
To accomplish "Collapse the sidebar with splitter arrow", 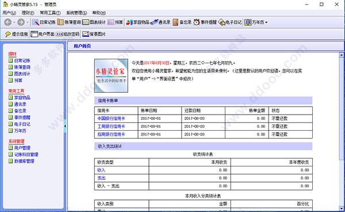I will click(65, 126).
